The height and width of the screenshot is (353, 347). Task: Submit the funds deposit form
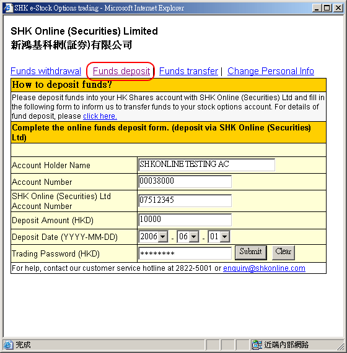(x=251, y=252)
